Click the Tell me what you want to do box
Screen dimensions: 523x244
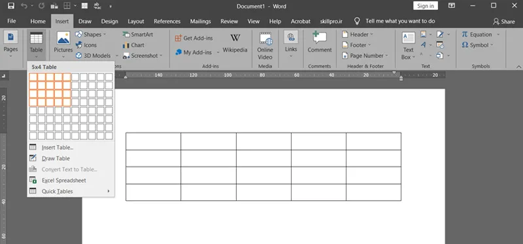[400, 21]
